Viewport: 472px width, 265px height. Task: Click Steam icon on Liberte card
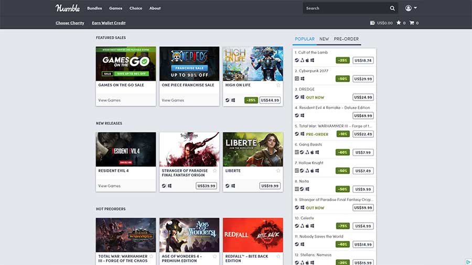point(228,186)
